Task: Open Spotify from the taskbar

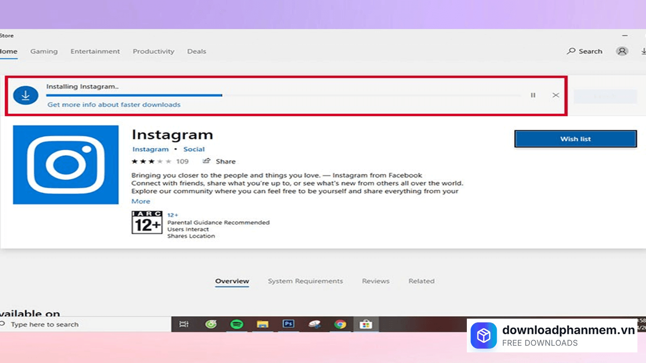Action: 236,324
